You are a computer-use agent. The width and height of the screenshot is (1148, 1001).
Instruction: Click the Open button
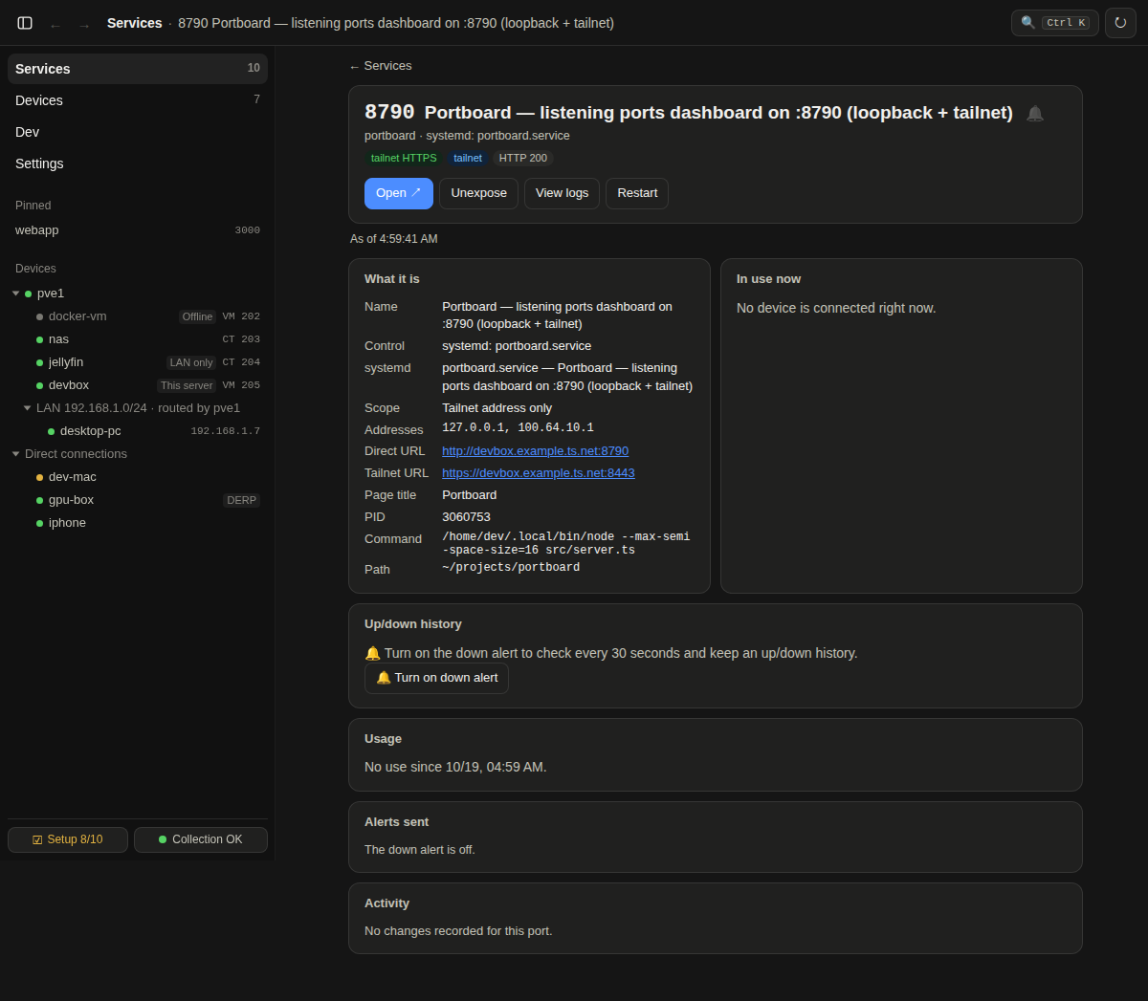point(399,193)
